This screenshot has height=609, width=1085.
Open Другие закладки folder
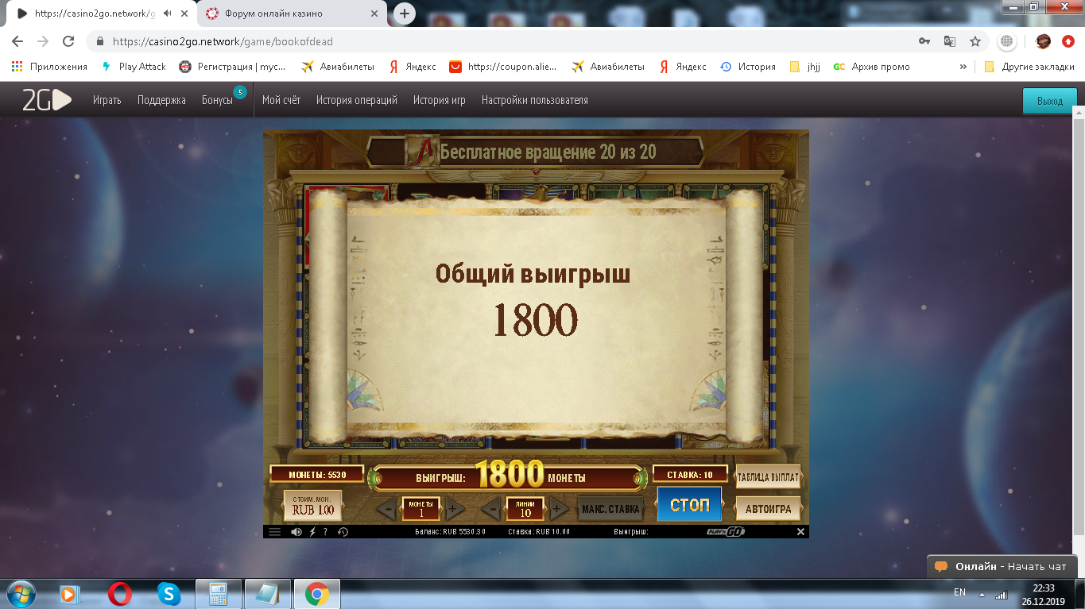point(1029,67)
